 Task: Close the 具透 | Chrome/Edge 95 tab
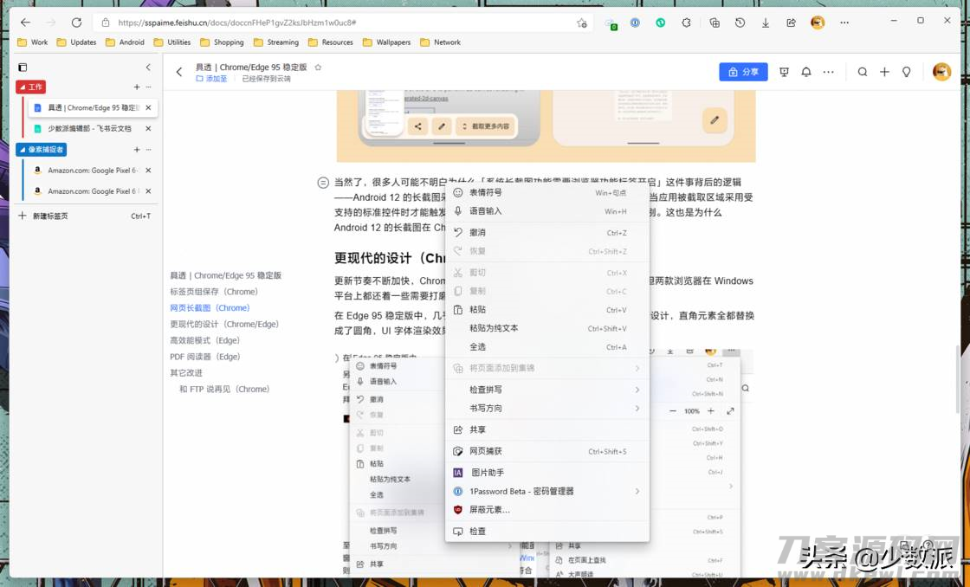coord(148,107)
